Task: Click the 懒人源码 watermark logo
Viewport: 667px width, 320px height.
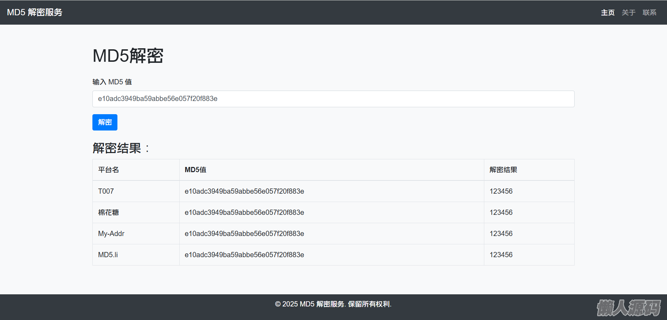Action: coord(628,308)
